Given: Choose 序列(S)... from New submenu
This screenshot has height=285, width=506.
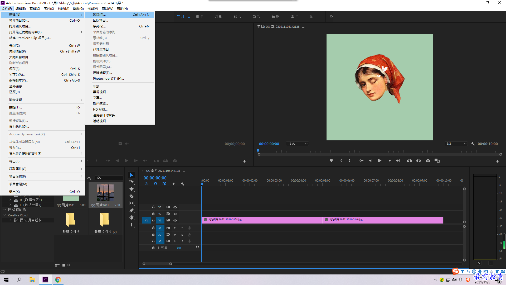Looking at the screenshot, I should 119,26.
